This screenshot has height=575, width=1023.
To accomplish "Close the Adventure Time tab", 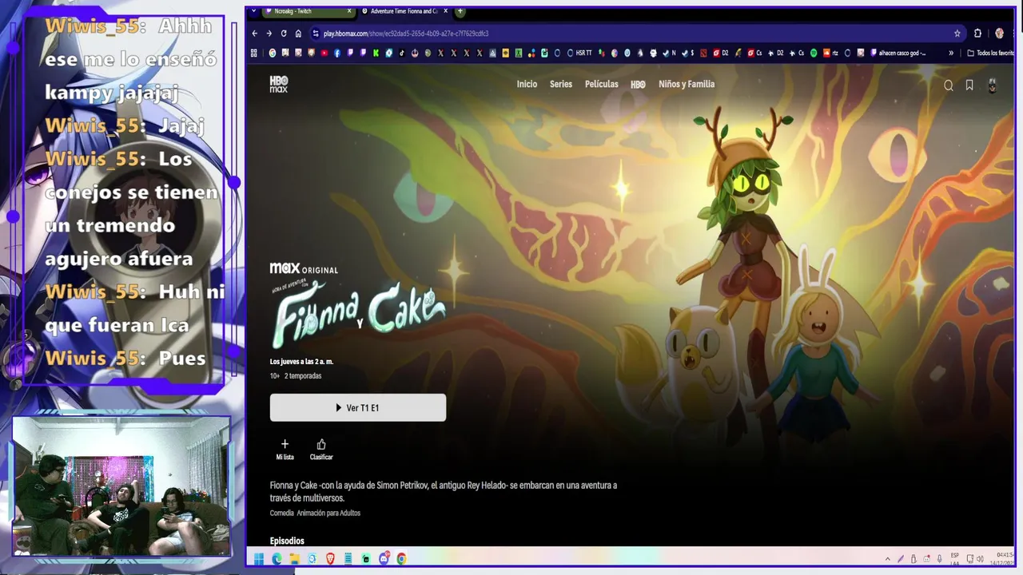I will (x=445, y=11).
